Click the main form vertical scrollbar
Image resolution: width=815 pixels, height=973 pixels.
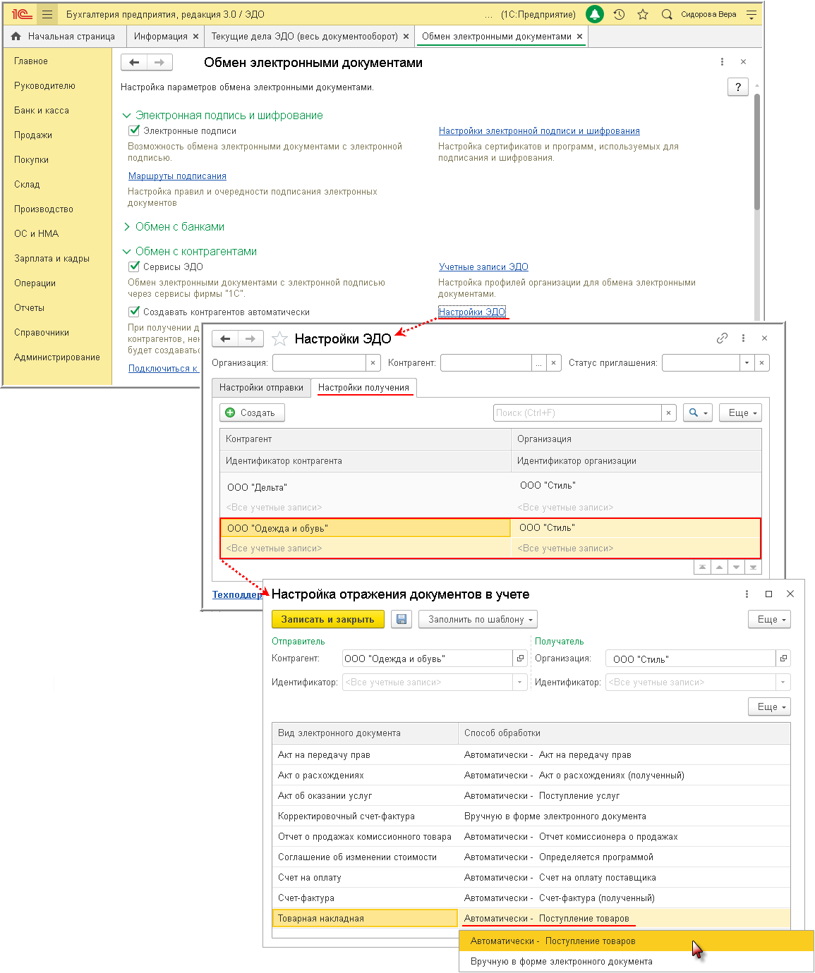pos(757,152)
